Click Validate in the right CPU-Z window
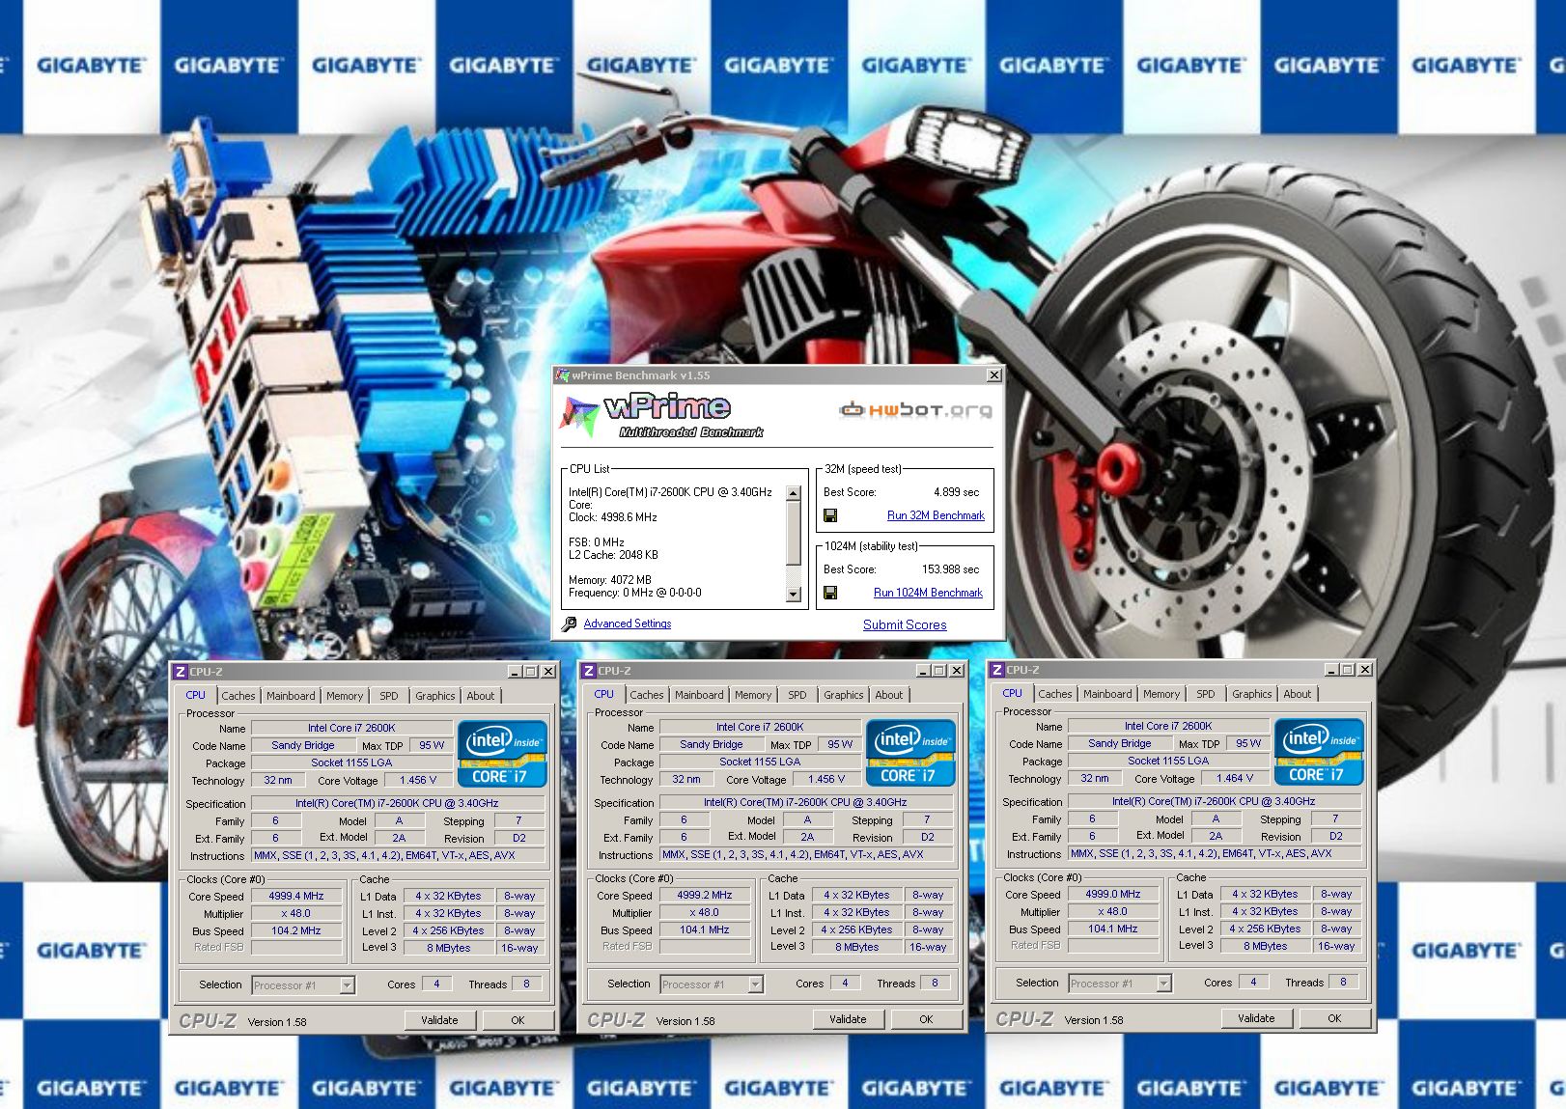The width and height of the screenshot is (1566, 1109). (1256, 1018)
